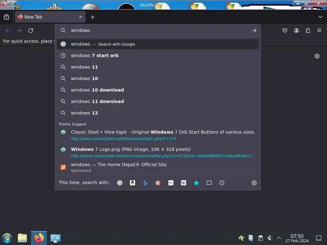Open the clipboard tray icon
This screenshot has width=327, height=245.
tap(261, 238)
